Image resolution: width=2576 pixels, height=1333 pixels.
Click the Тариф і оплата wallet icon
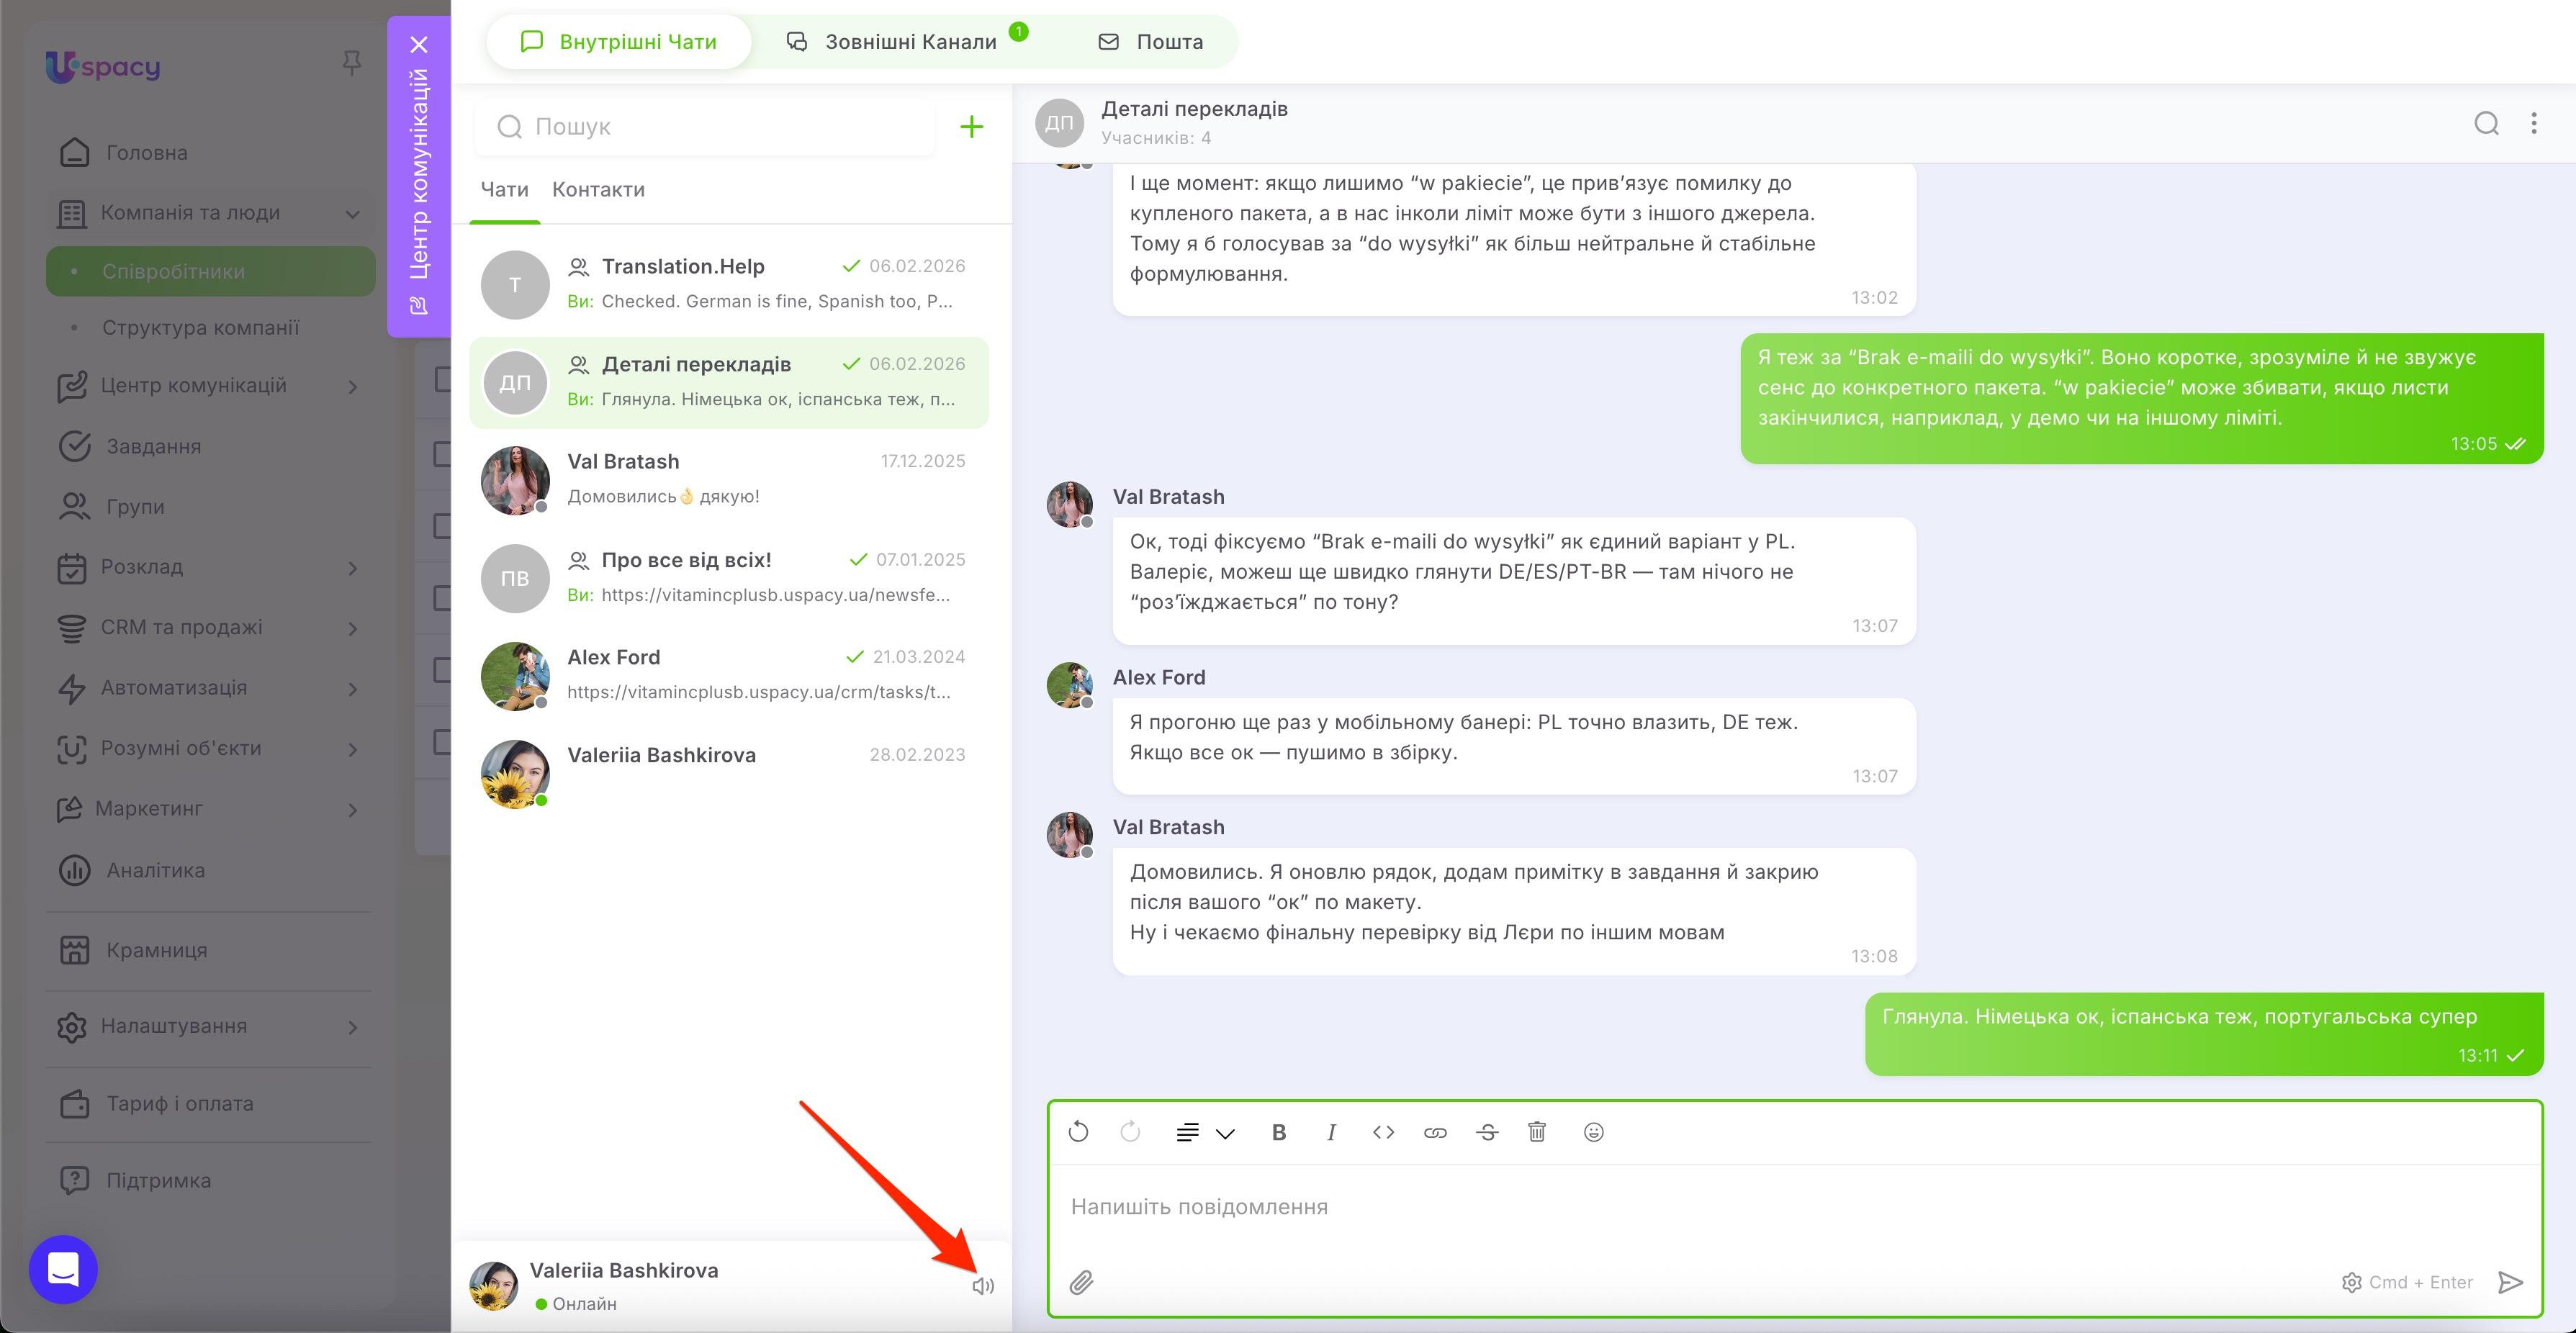coord(74,1104)
